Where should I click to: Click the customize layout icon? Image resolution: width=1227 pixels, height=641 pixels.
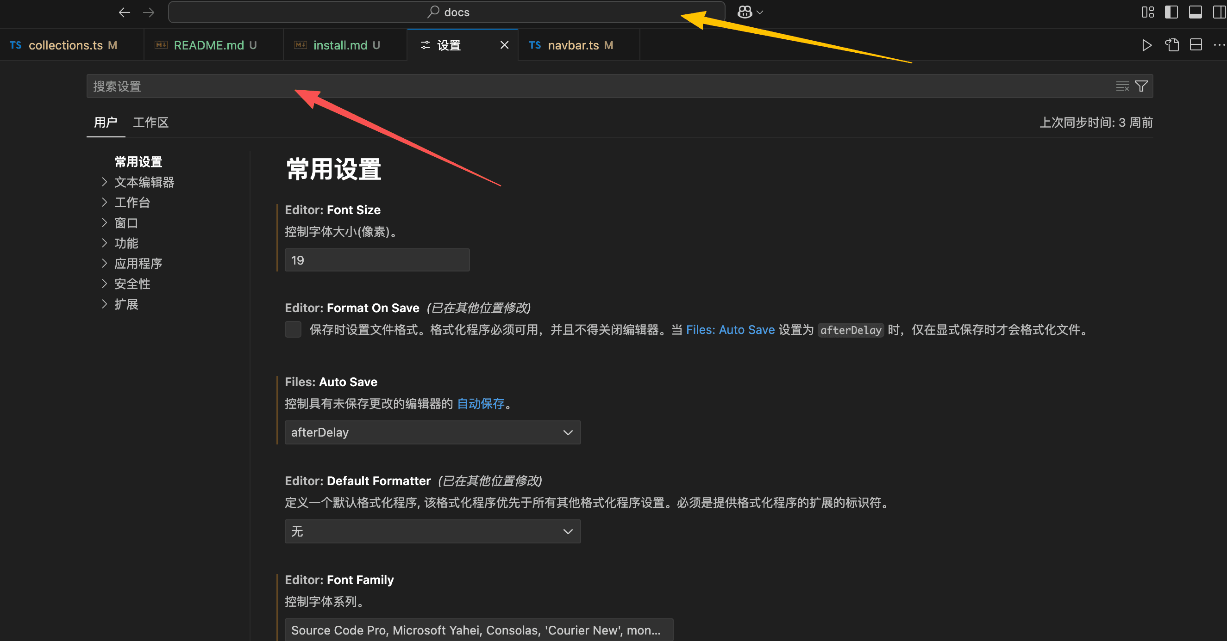(1147, 12)
